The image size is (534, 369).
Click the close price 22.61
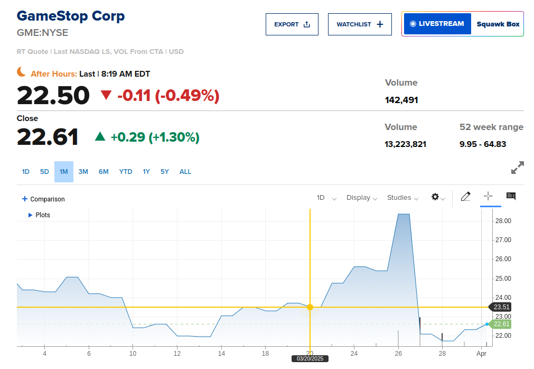48,137
